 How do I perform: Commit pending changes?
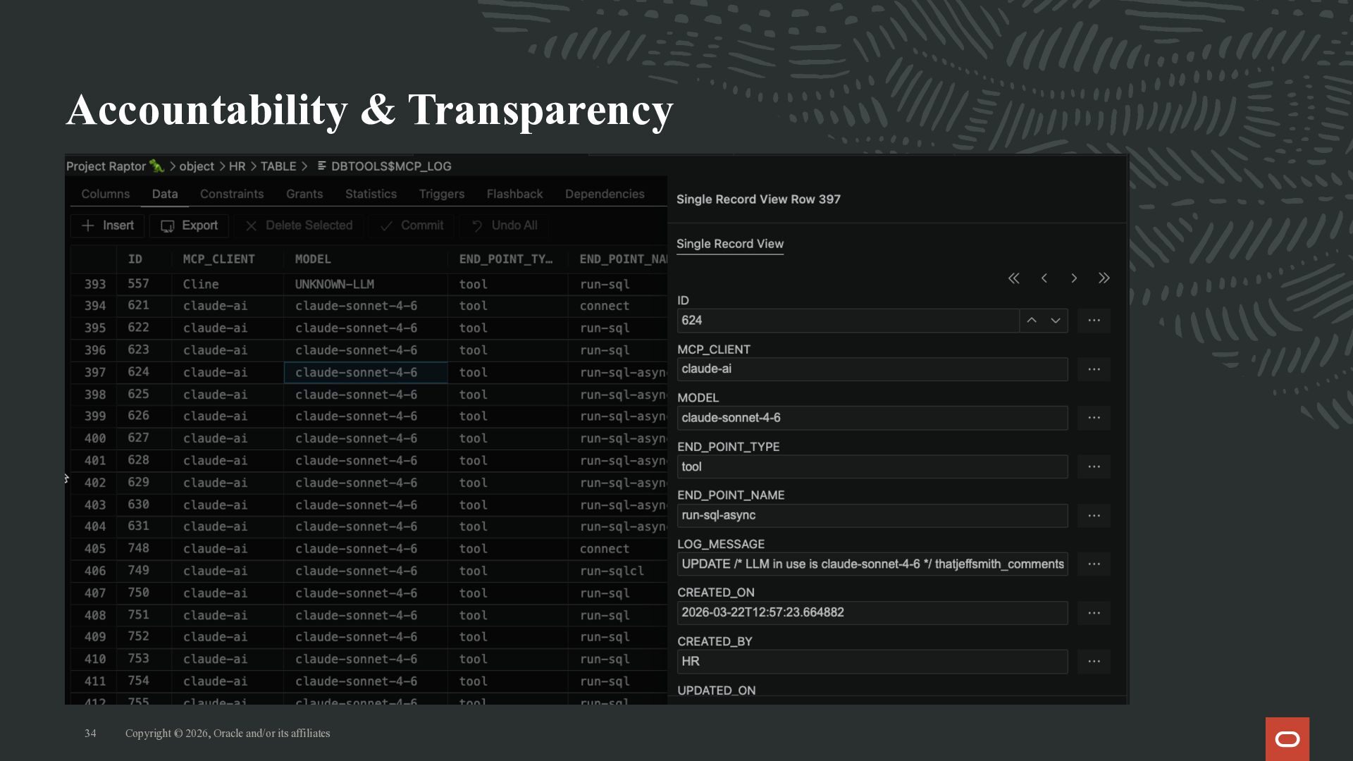pos(412,225)
